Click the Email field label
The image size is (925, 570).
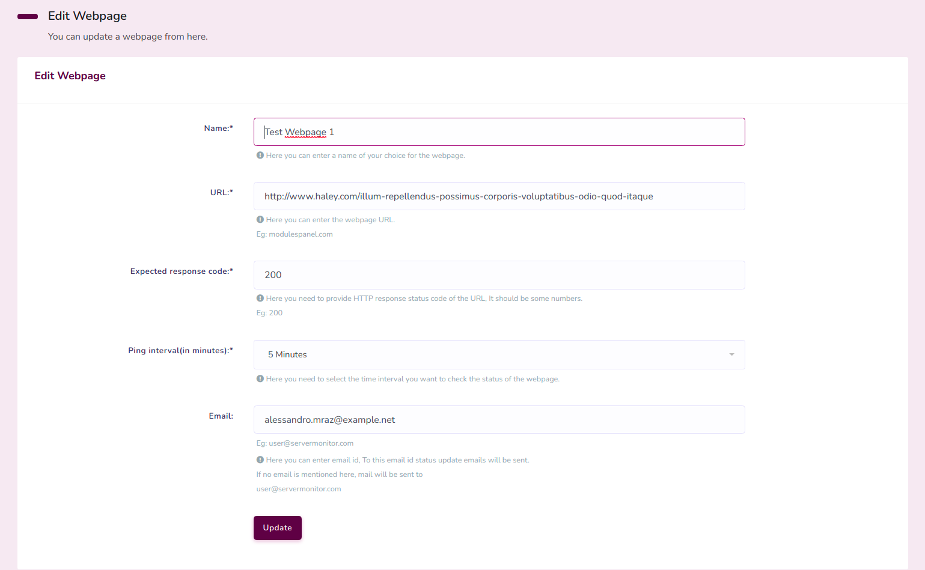(221, 416)
